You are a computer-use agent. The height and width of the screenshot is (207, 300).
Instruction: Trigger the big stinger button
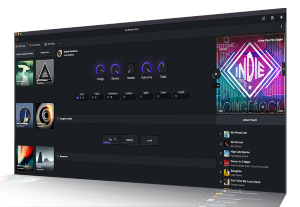point(110,139)
